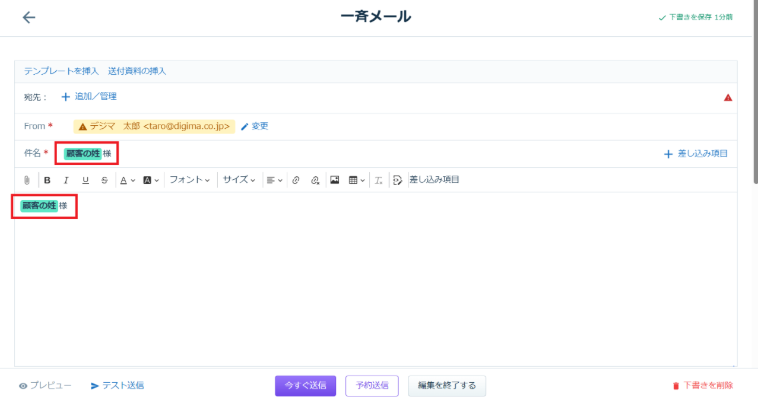Open the text alignment dropdown

274,180
